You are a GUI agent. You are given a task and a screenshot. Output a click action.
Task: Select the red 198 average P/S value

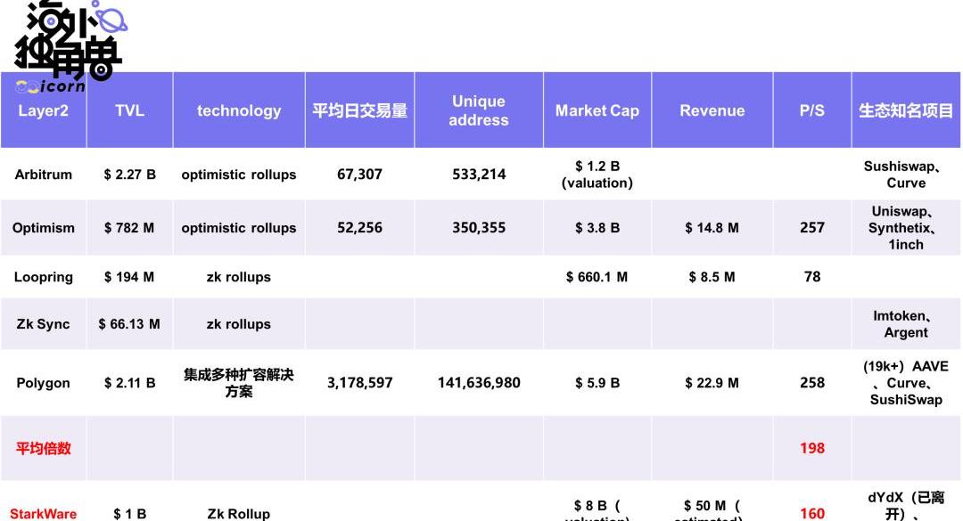811,448
